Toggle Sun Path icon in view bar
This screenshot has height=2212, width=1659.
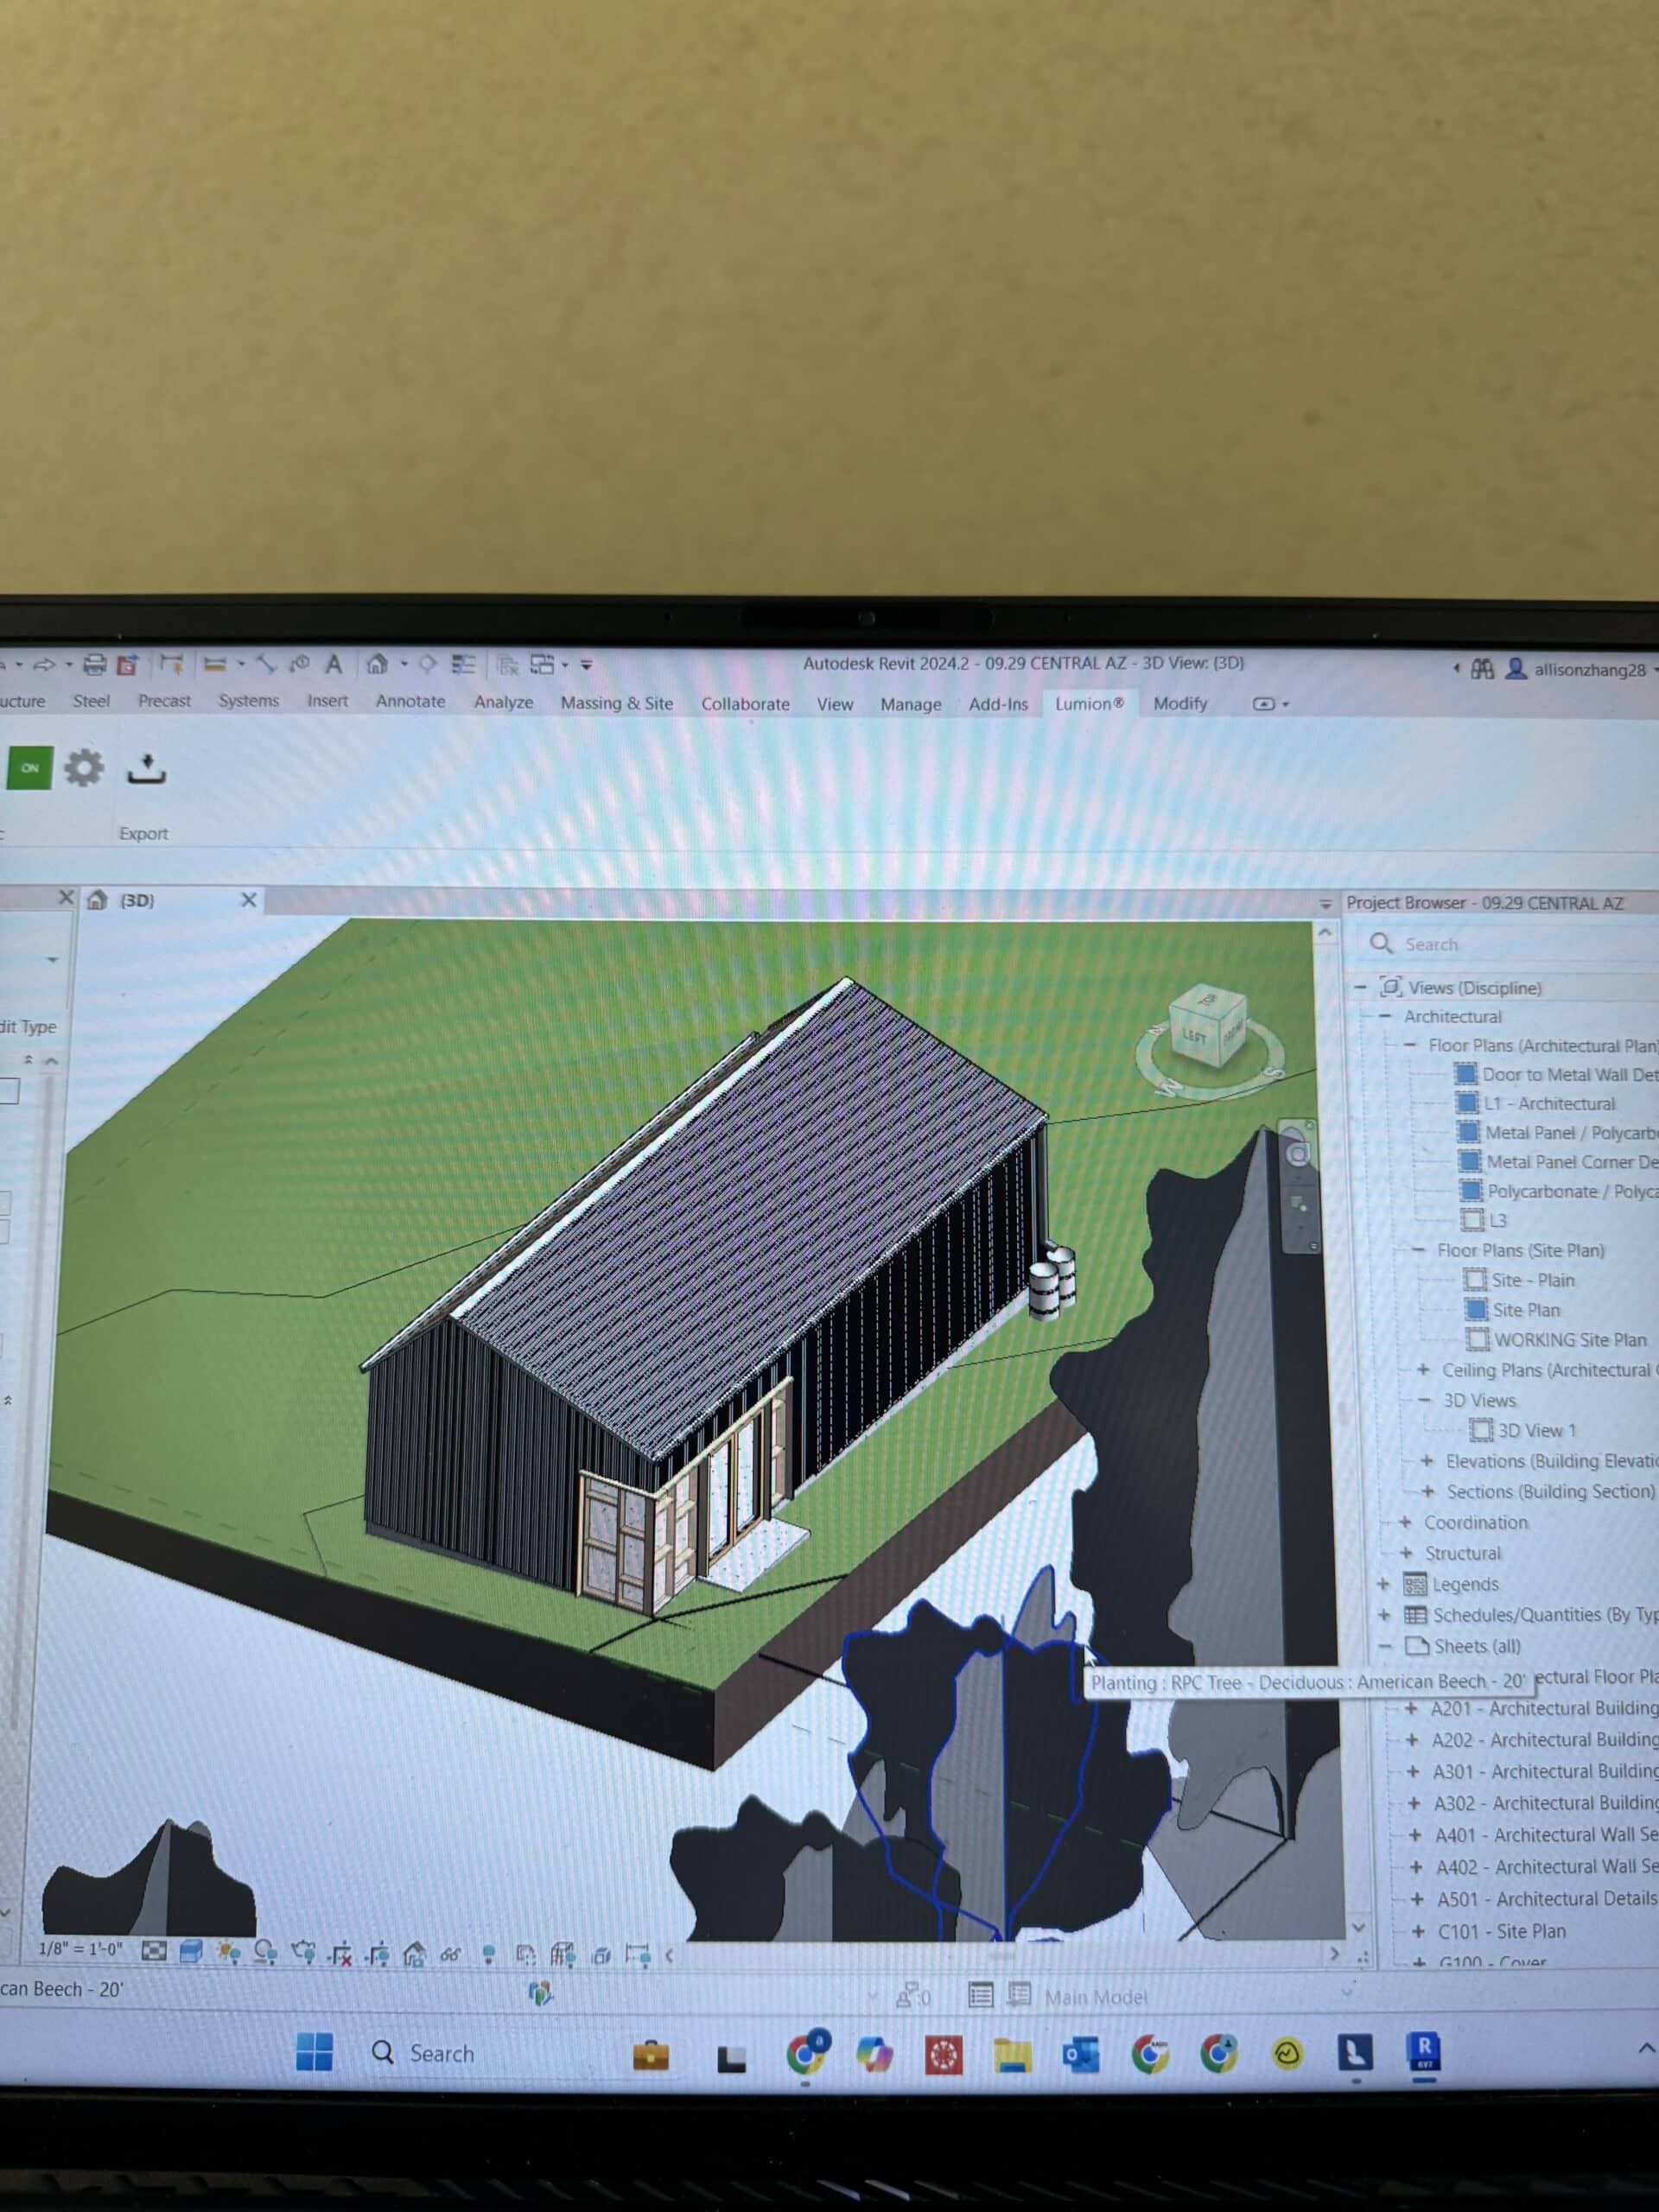[228, 1952]
